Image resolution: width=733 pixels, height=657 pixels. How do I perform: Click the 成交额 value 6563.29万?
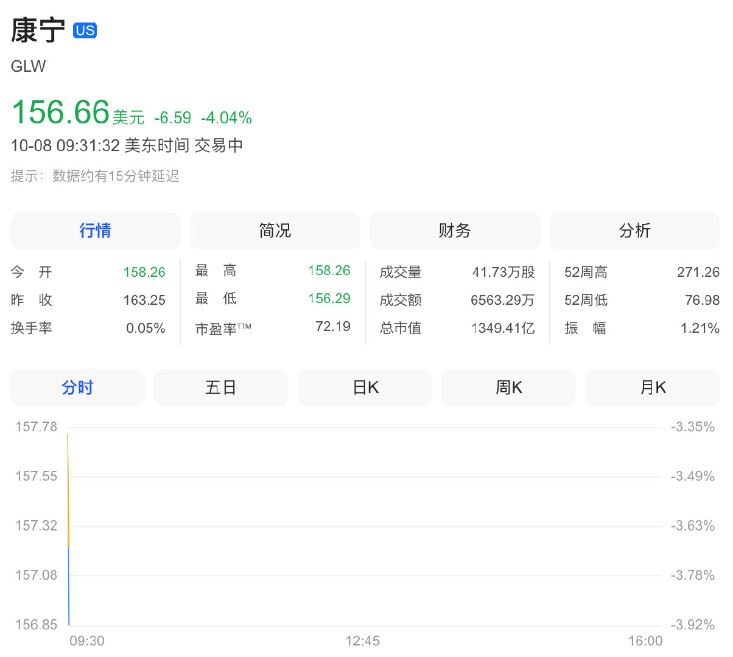[503, 300]
